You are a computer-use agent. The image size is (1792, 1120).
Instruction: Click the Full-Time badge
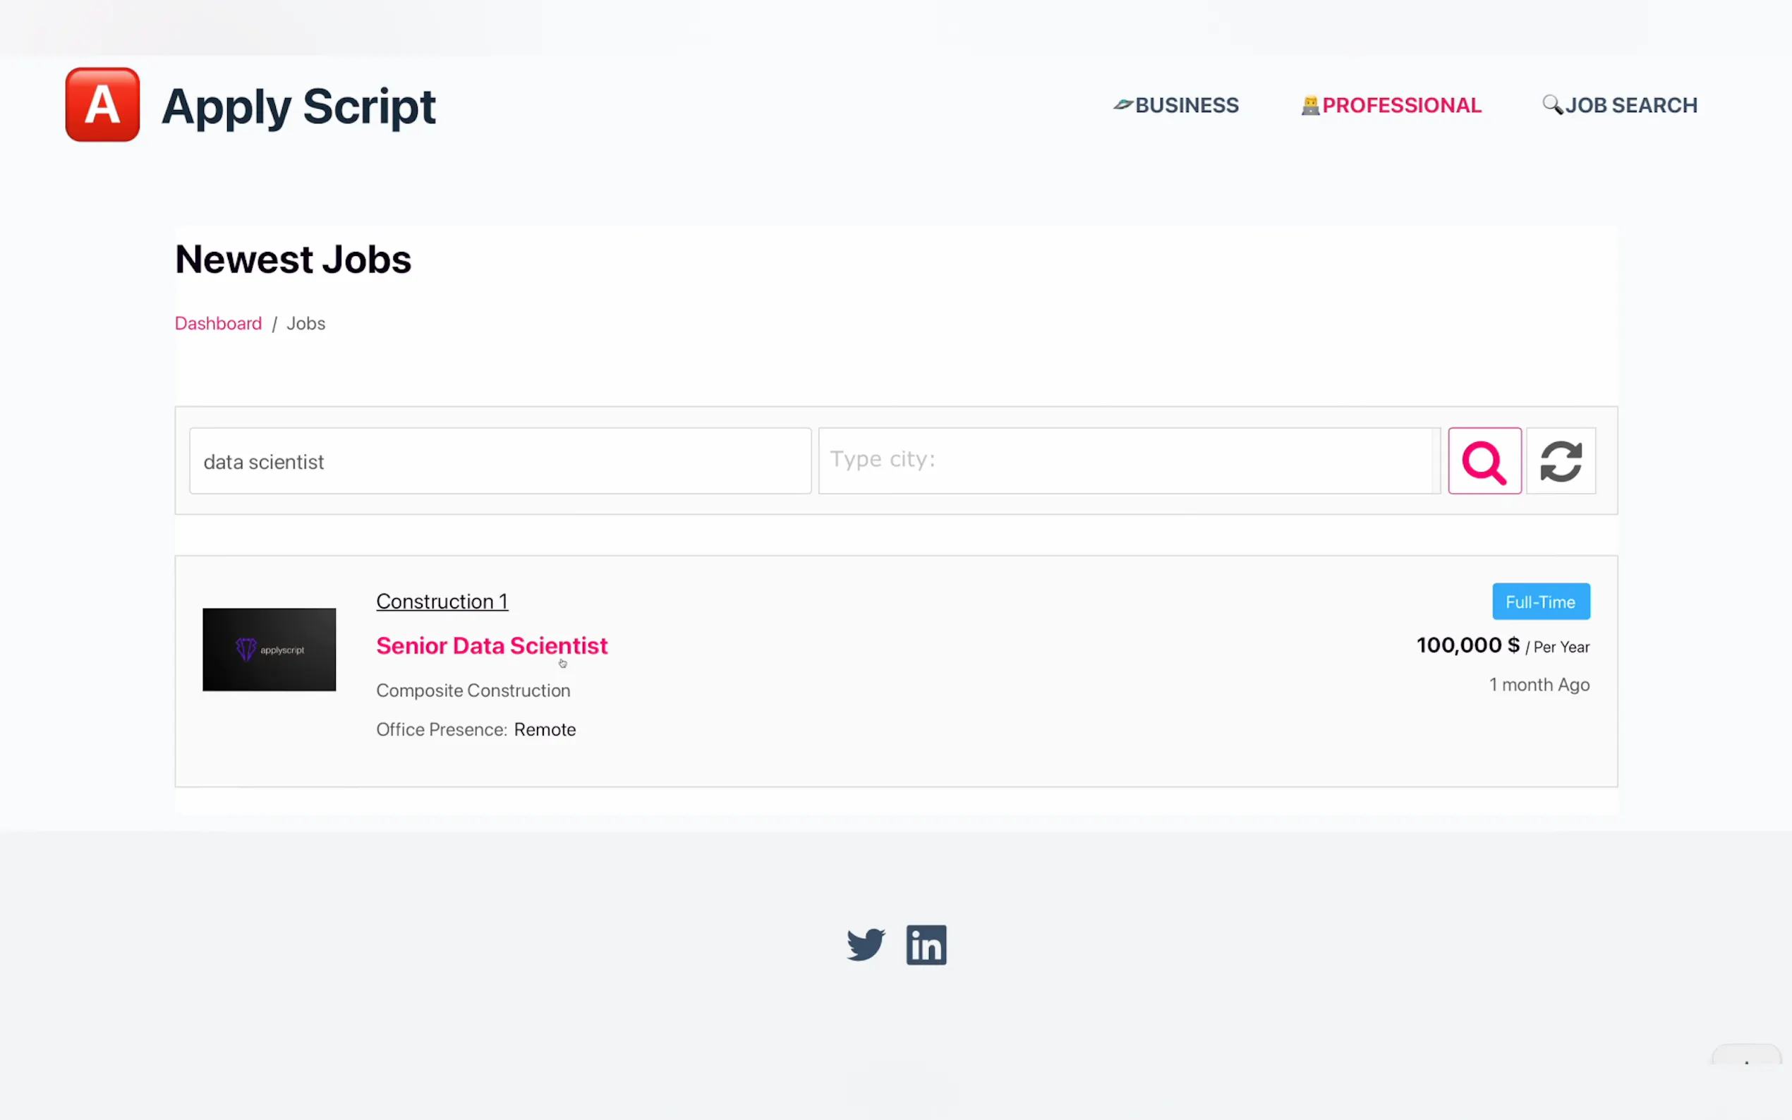[1541, 602]
